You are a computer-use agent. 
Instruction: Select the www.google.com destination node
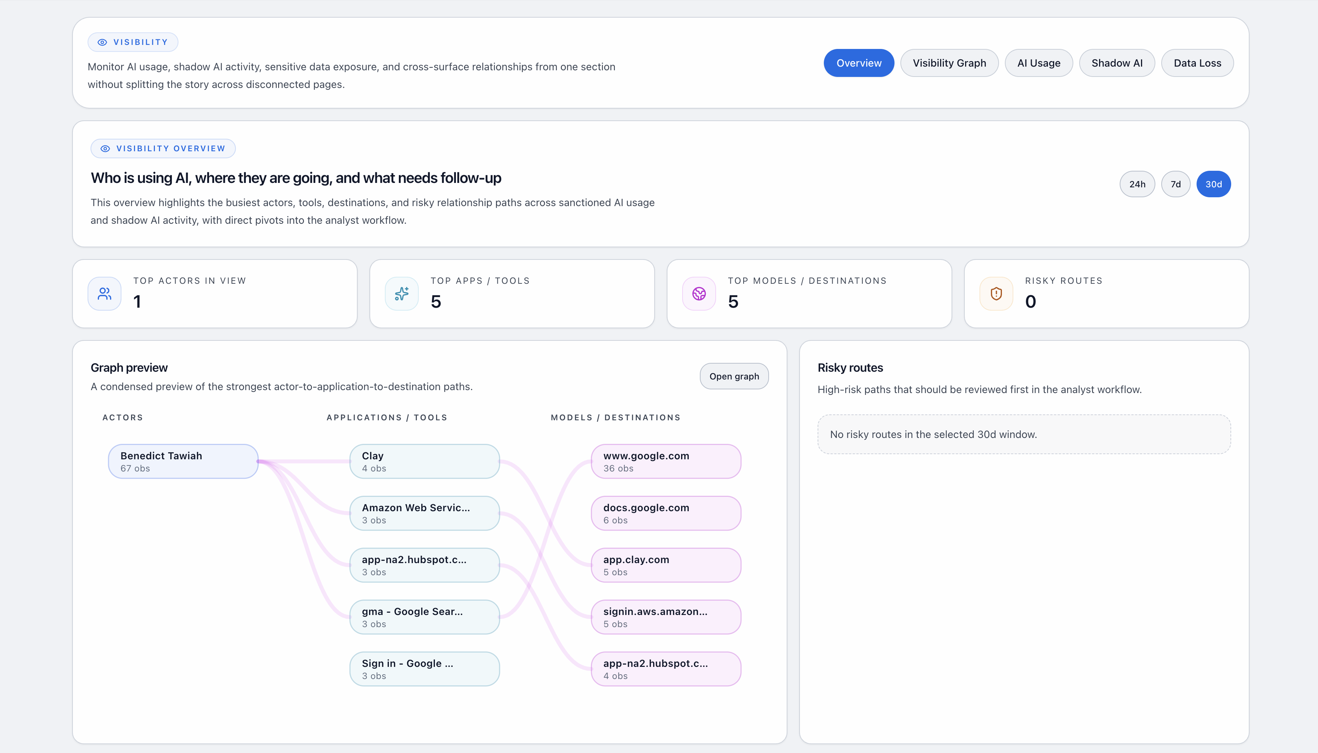point(666,461)
